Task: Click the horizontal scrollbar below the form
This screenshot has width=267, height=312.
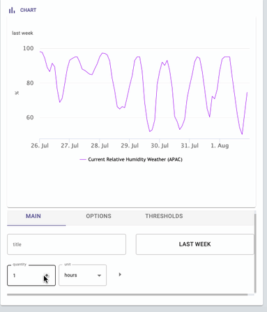Action: point(128,295)
